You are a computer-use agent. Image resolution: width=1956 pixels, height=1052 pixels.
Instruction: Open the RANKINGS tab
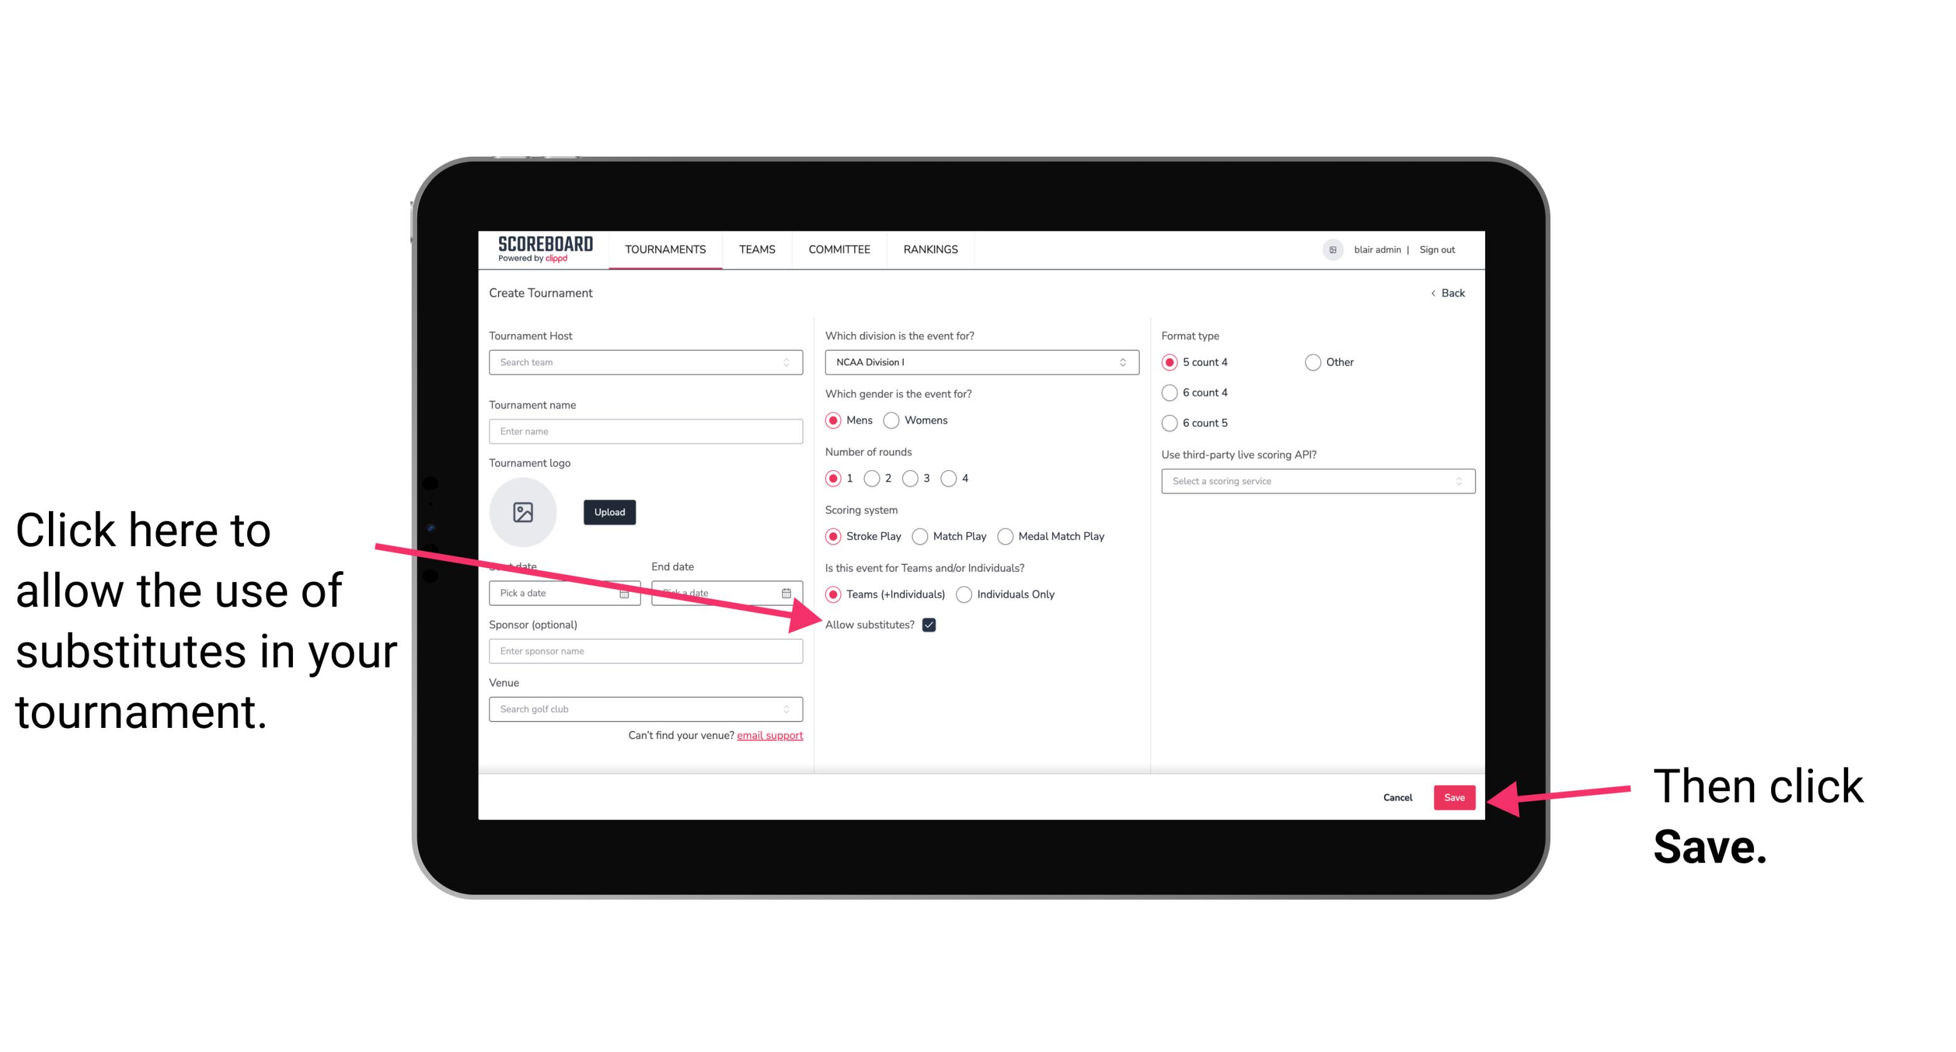pos(929,249)
